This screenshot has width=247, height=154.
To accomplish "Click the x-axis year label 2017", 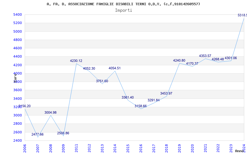I will click(154, 148).
